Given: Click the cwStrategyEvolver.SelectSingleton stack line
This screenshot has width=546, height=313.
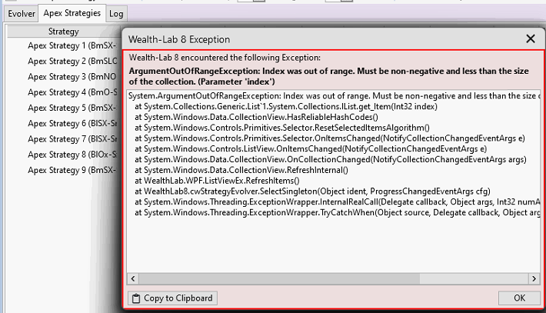Looking at the screenshot, I should coord(312,191).
